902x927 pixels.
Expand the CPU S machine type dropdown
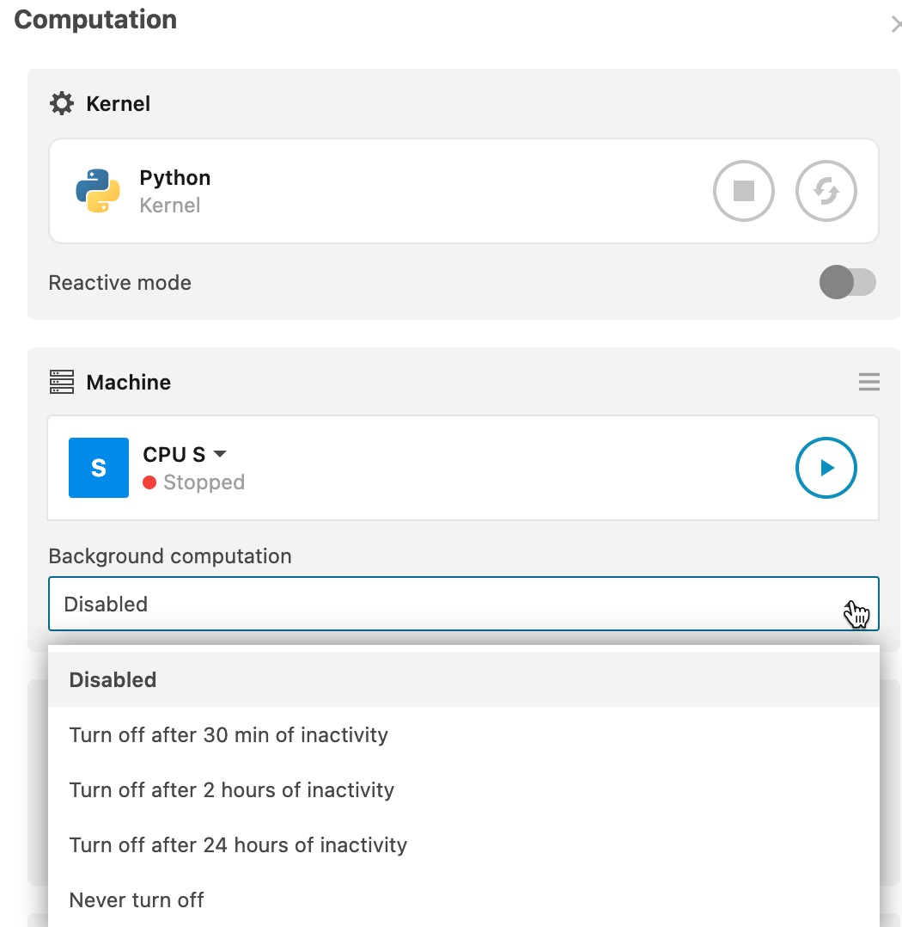pos(220,454)
